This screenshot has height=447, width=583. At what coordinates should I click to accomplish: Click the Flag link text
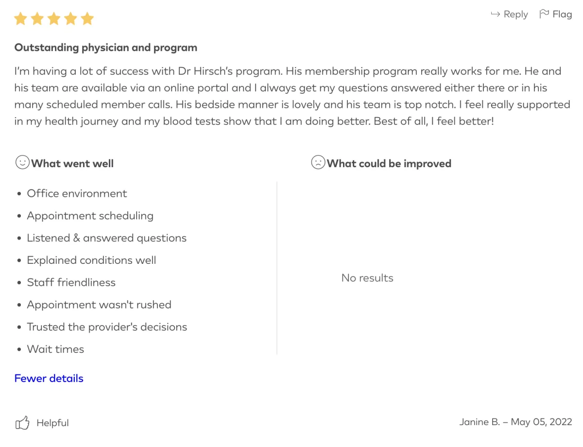pos(562,15)
